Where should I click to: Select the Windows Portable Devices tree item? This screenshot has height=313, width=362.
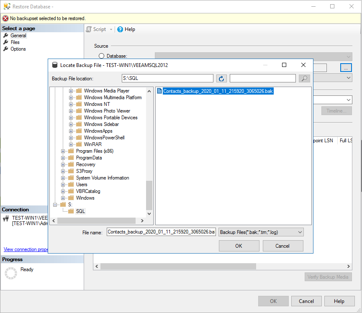point(110,118)
